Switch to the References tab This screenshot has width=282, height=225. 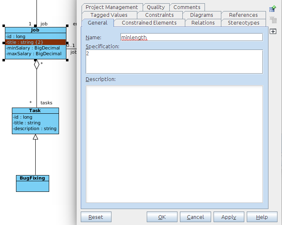tap(243, 15)
